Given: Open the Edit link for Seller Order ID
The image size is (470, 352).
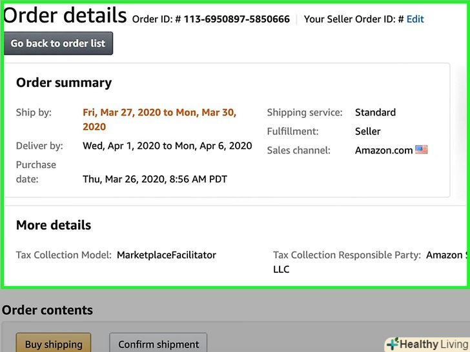Looking at the screenshot, I should point(415,19).
